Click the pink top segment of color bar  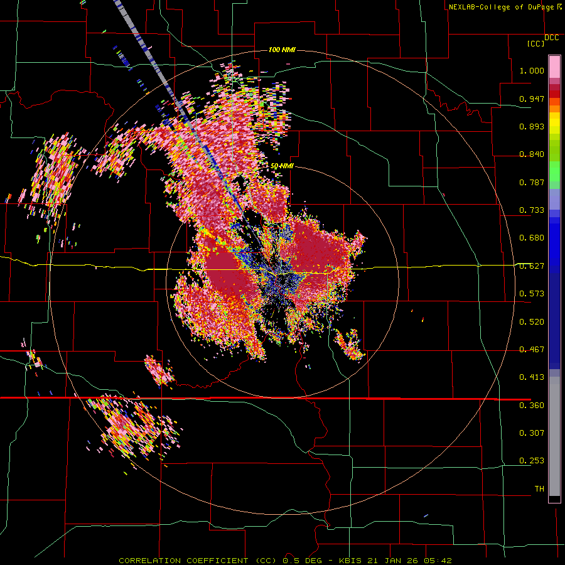pyautogui.click(x=554, y=67)
